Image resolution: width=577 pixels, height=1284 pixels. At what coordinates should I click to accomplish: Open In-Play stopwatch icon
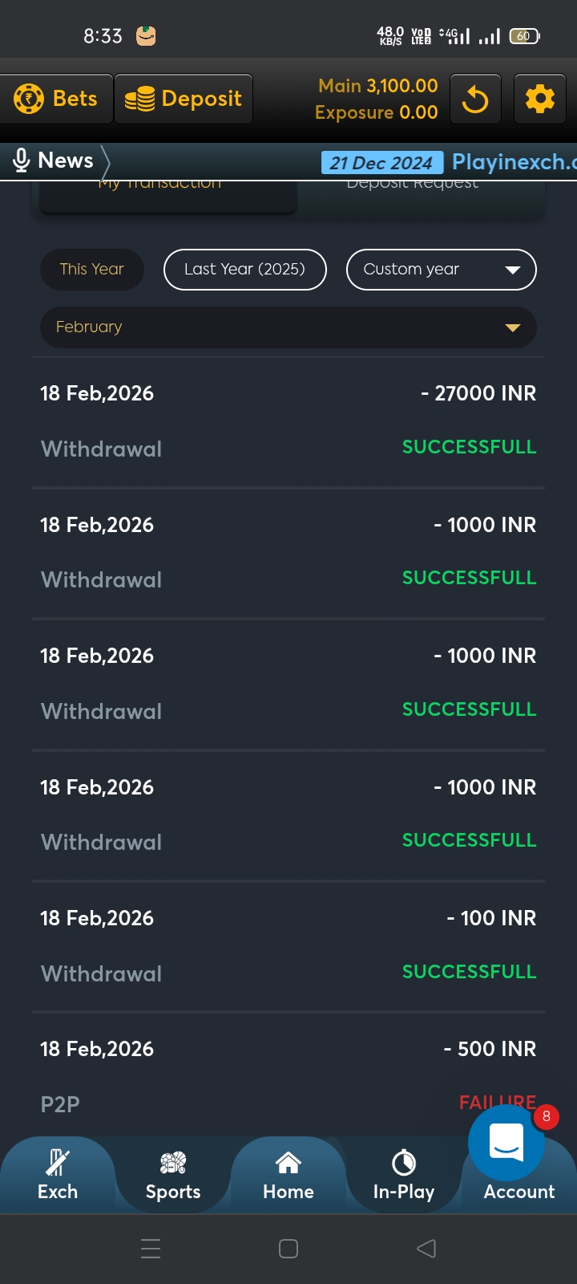[x=404, y=1162]
